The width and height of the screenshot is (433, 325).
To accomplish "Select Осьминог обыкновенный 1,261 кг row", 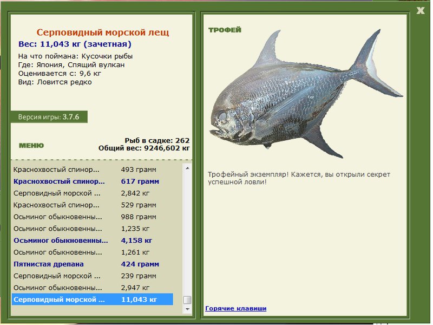I will pos(93,252).
